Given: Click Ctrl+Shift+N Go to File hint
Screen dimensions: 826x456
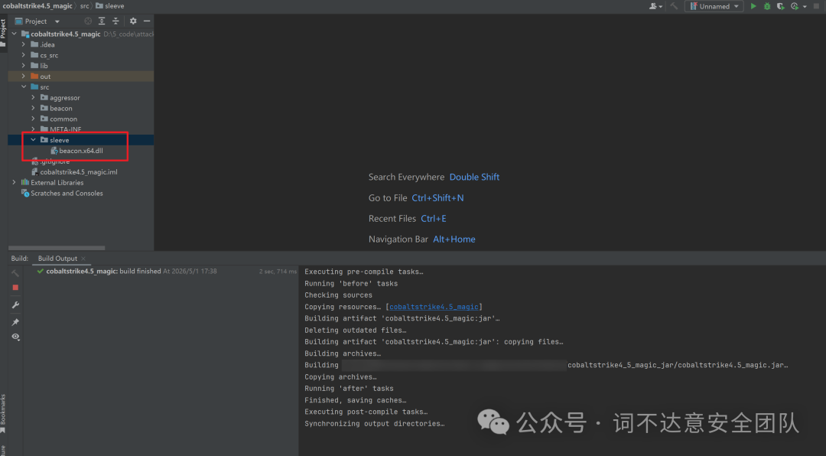Looking at the screenshot, I should 437,197.
